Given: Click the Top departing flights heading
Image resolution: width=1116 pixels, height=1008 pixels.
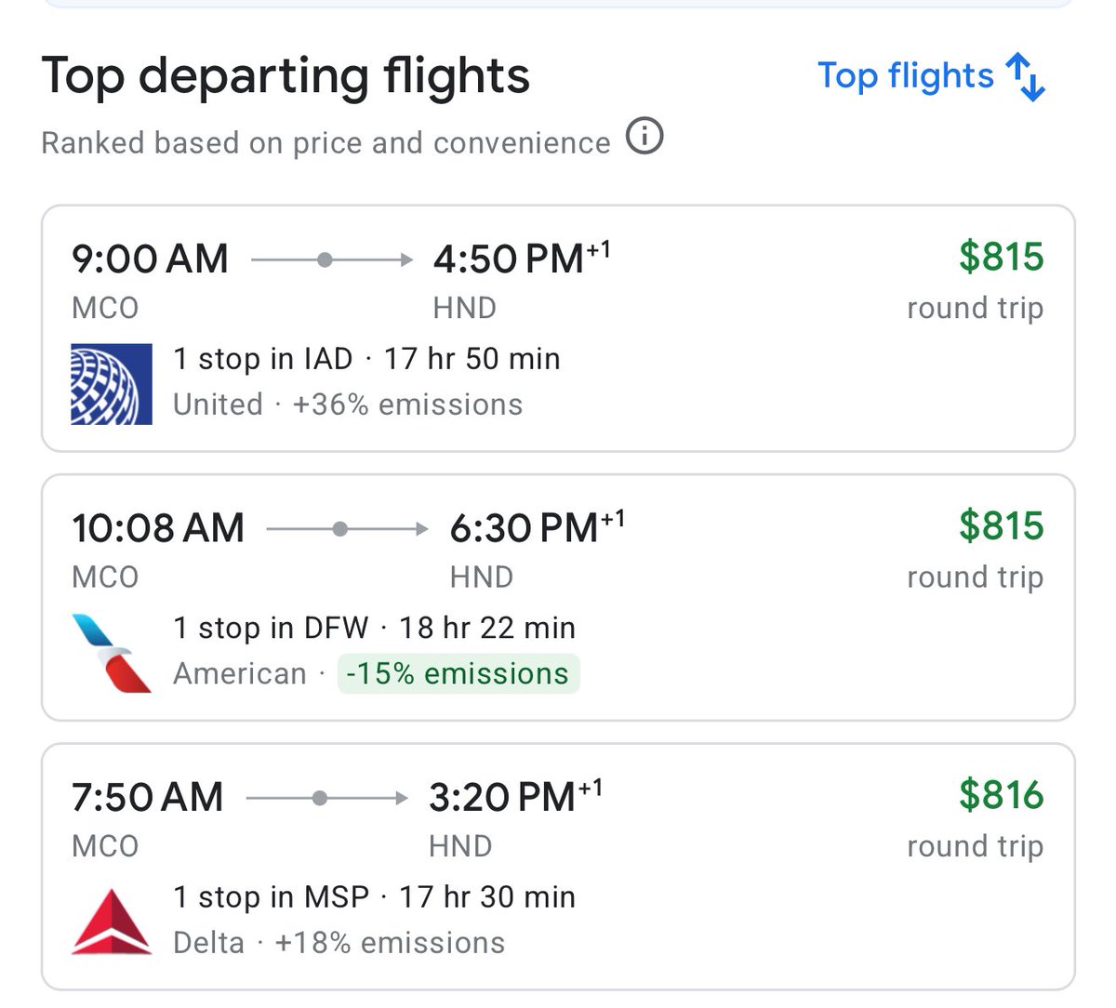Looking at the screenshot, I should (x=286, y=76).
